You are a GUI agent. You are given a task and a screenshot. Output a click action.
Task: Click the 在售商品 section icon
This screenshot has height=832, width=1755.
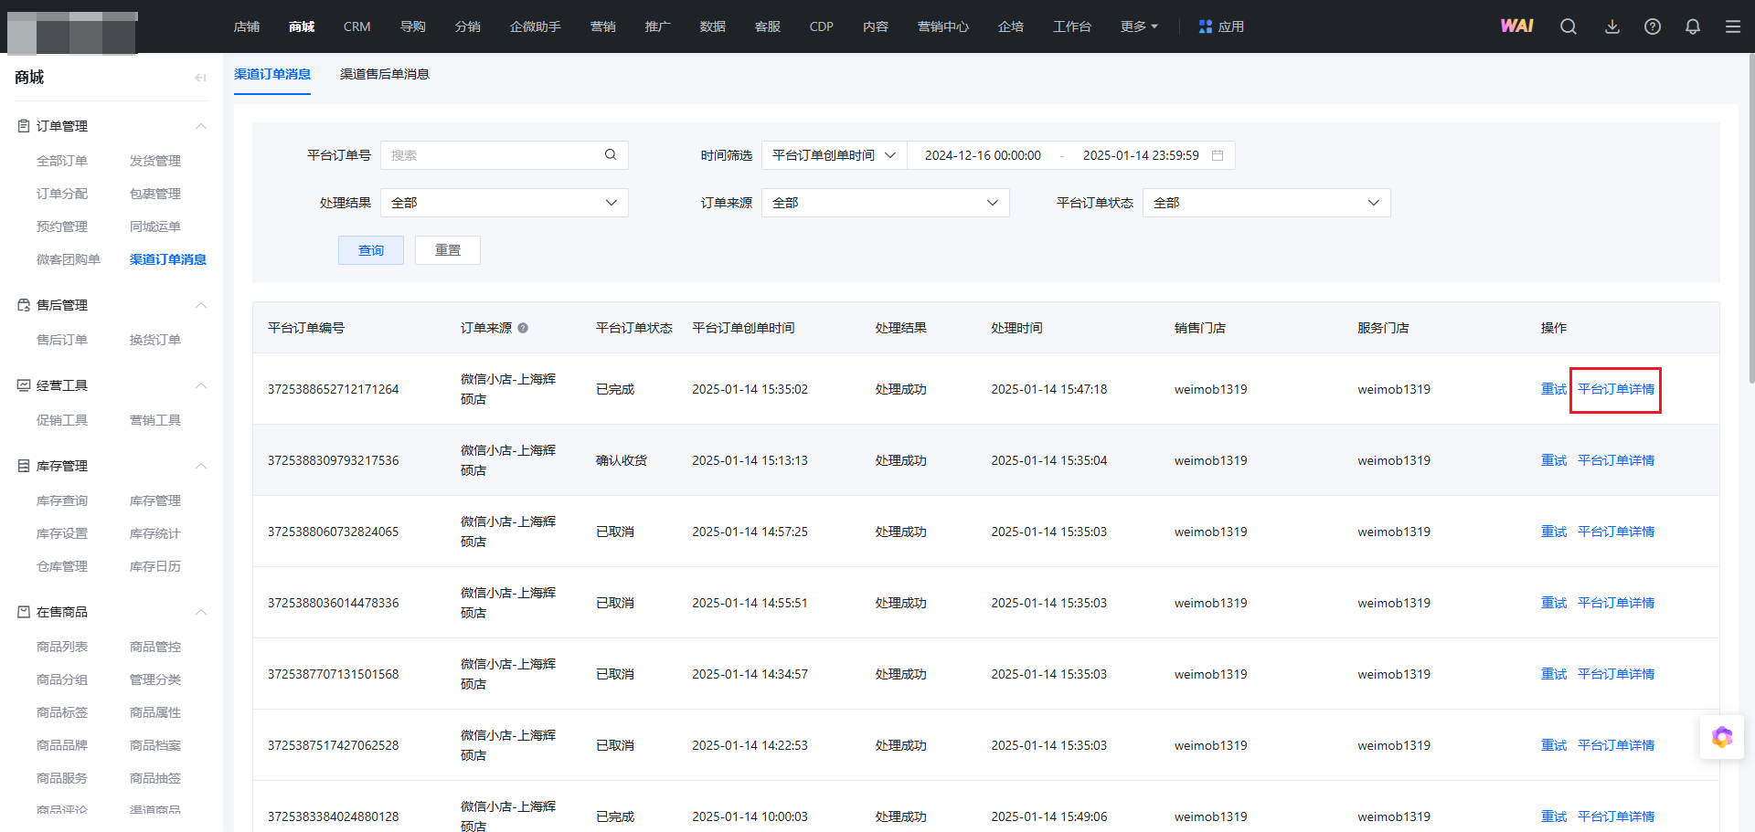point(24,612)
